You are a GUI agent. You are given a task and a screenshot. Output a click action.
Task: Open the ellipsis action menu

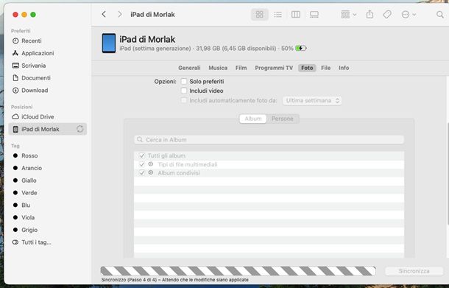409,14
